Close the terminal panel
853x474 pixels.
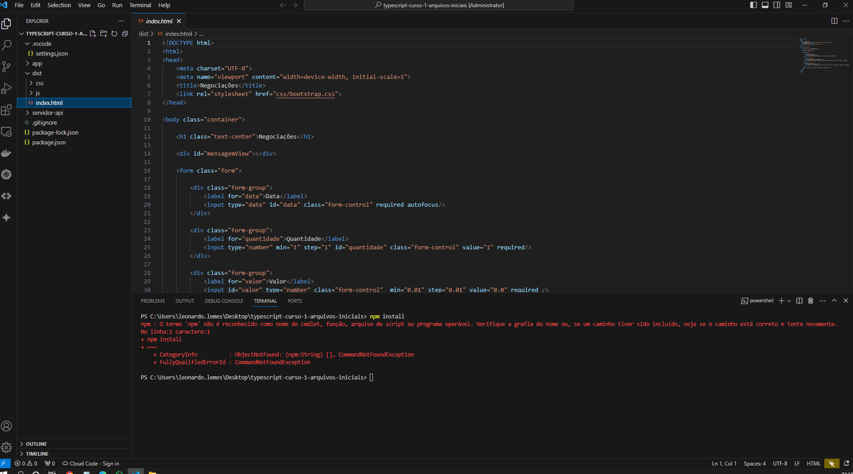[x=846, y=301]
